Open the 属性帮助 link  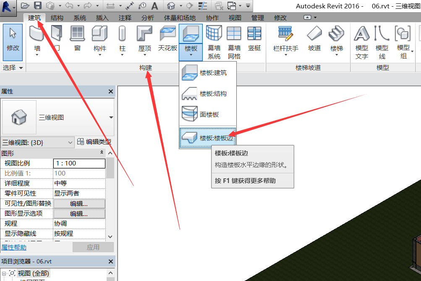click(x=14, y=247)
